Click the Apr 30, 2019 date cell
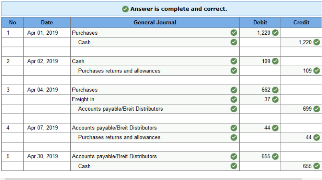This screenshot has height=180, width=322. coord(47,156)
